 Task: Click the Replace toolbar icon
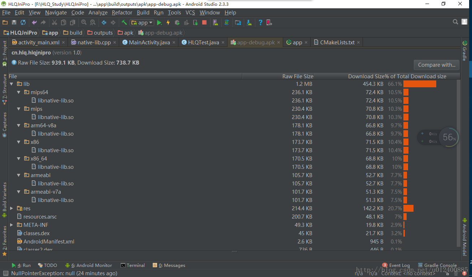(x=93, y=22)
